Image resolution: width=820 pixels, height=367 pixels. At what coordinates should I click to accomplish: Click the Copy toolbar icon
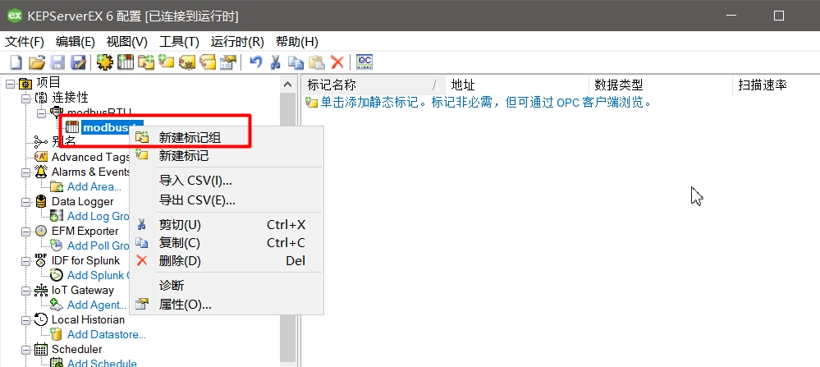pyautogui.click(x=296, y=62)
